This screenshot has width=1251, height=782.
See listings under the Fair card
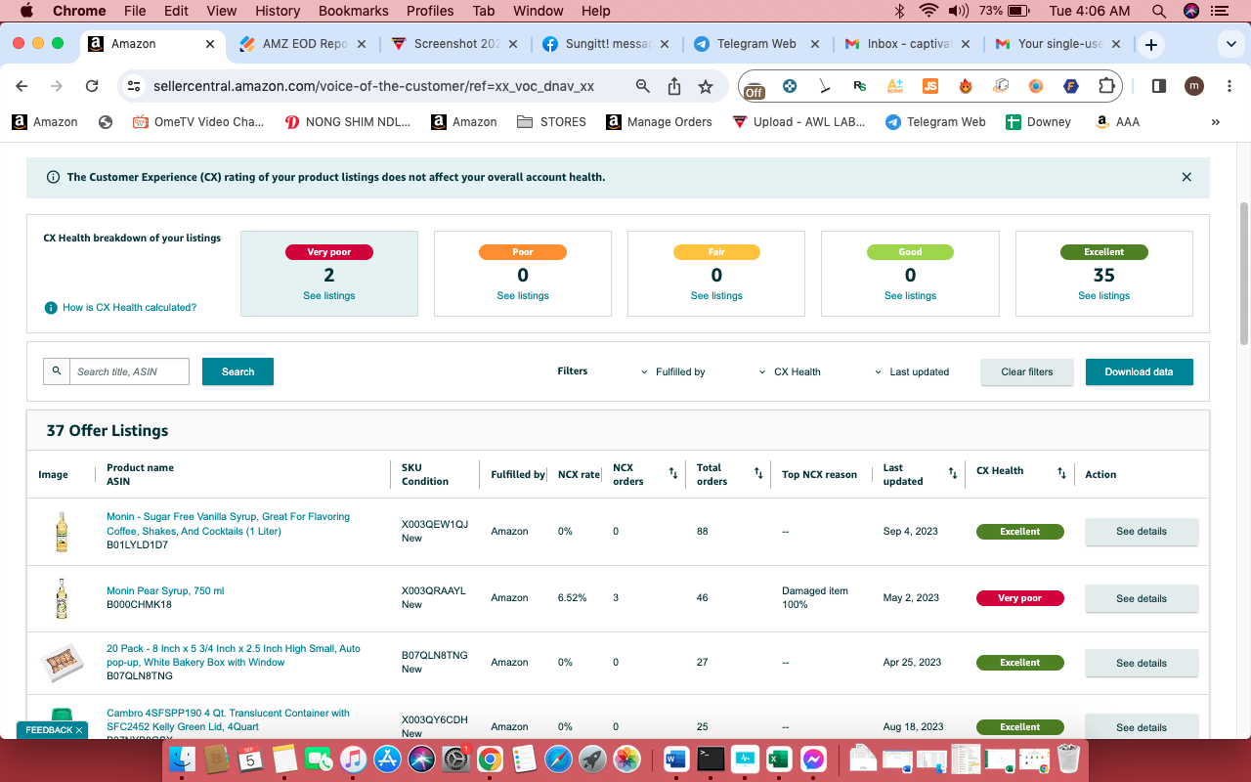pos(716,295)
